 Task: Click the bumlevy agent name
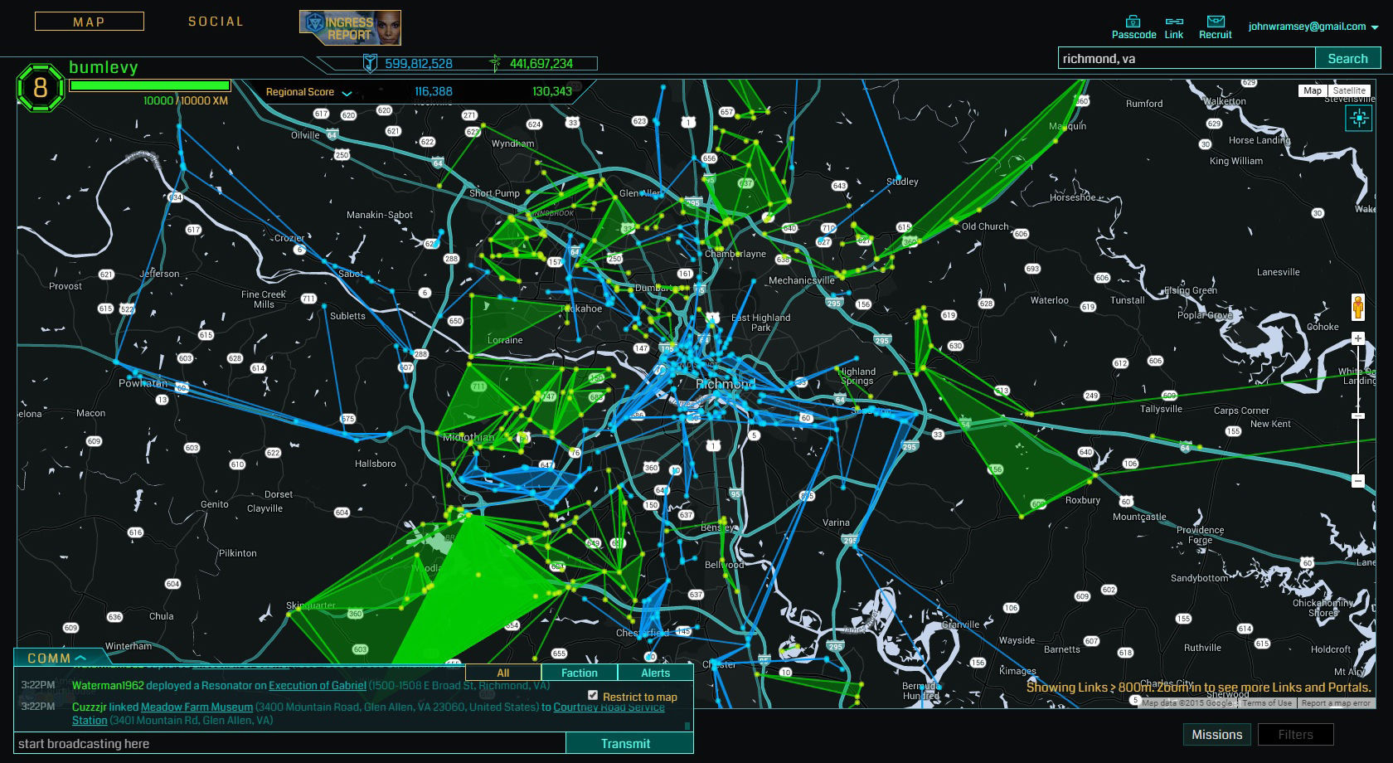point(104,67)
